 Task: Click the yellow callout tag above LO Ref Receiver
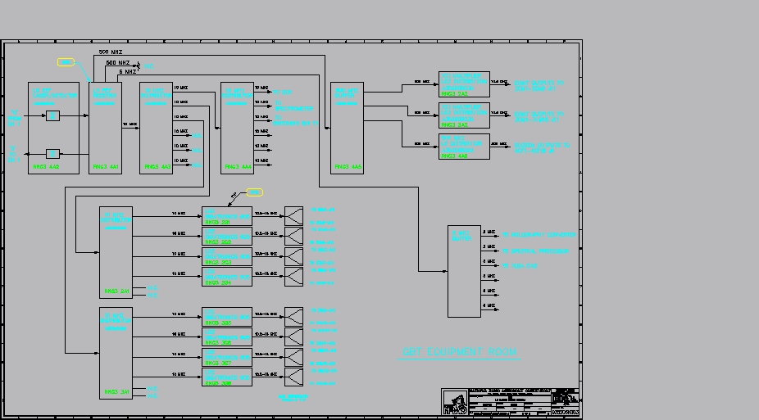tap(66, 62)
